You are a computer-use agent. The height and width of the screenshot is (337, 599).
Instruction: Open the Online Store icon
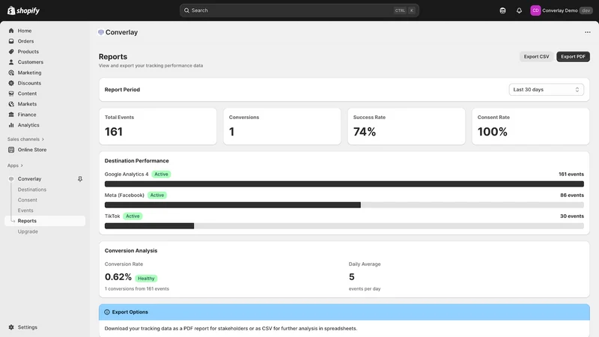point(11,150)
